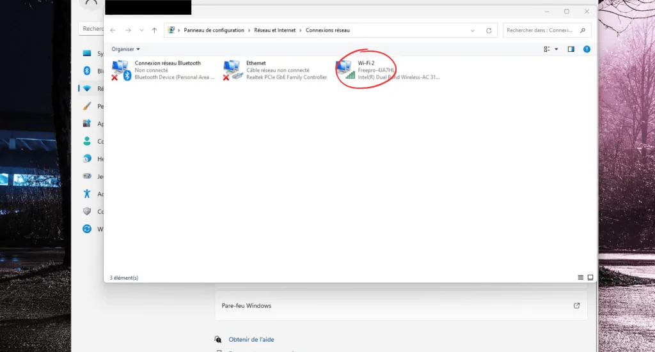
Task: Maximize the Connexions réseau window
Action: 567,11
